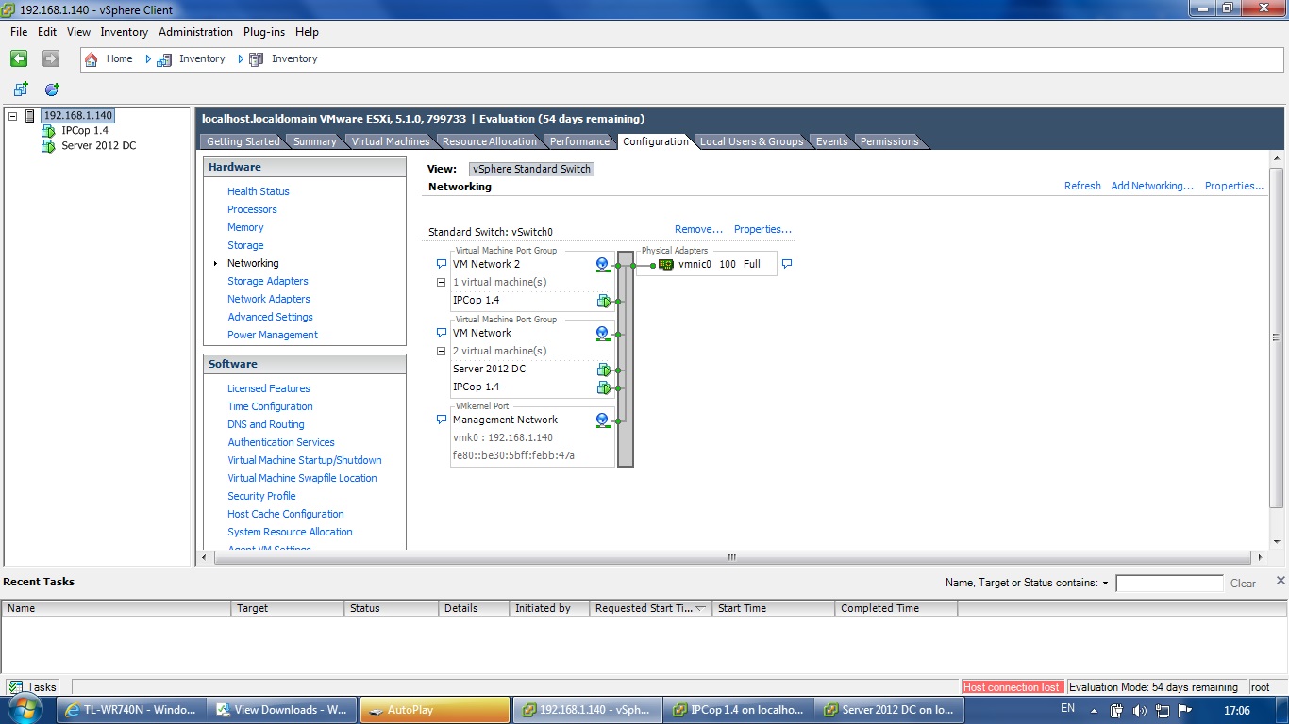The image size is (1289, 724).
Task: Click the IPCop 1.4 VM icon under VM Network 2
Action: [604, 301]
